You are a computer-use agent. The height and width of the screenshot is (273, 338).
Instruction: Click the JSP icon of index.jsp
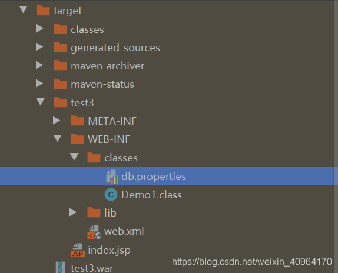click(78, 250)
